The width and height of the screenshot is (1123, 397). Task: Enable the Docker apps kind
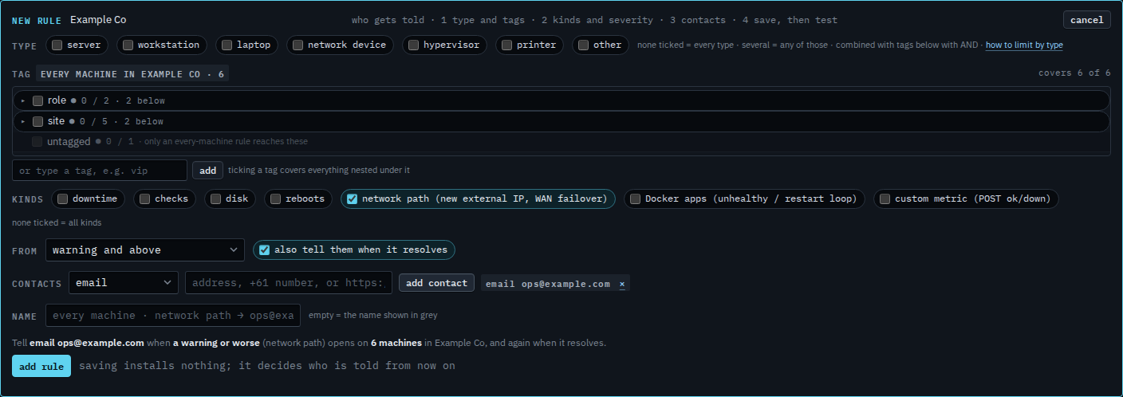click(x=635, y=198)
